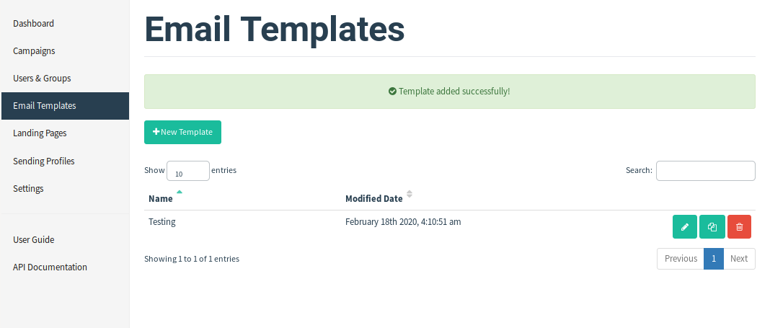770x328 pixels.
Task: Open Sending Profiles in the sidebar
Action: pyautogui.click(x=43, y=161)
